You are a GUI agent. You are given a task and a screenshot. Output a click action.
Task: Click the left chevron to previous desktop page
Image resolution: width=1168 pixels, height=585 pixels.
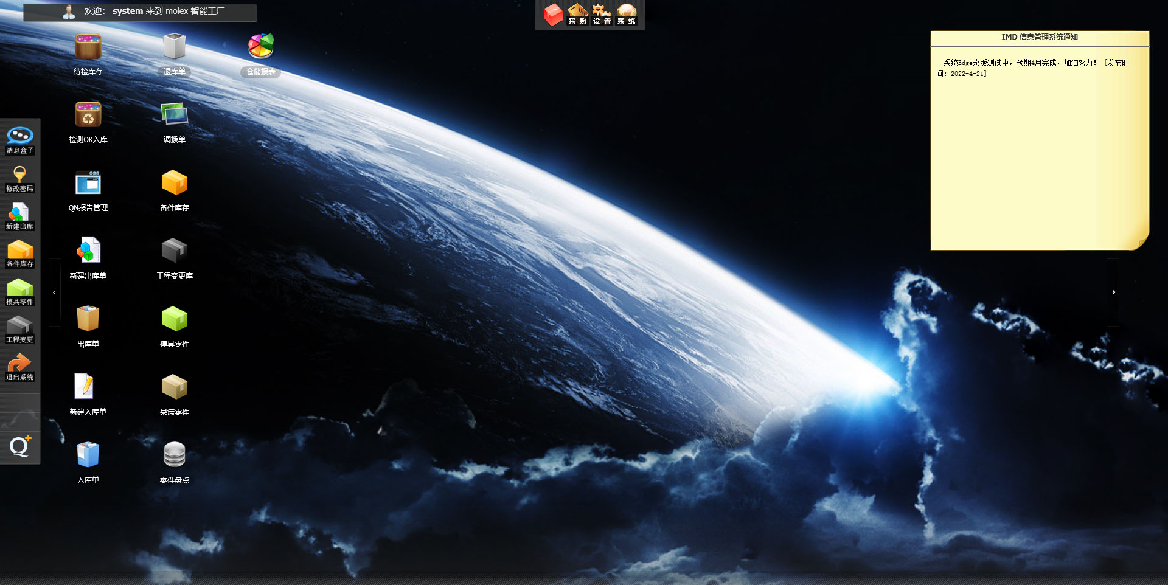(55, 292)
